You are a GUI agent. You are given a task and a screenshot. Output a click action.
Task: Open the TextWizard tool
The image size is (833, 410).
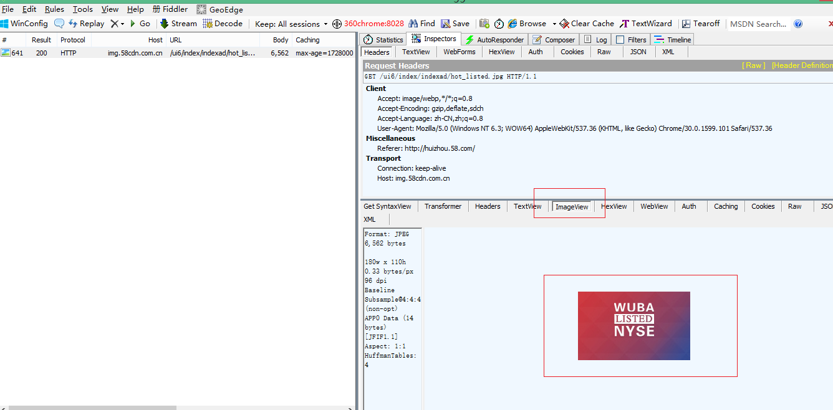[645, 24]
